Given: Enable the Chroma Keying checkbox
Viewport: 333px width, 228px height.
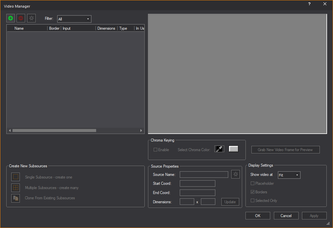Looking at the screenshot, I should (156, 150).
